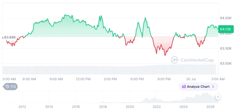Viewport: 238px width, 110px height.
Task: Click the 63.89K opening price label
Action: (x=10, y=37)
